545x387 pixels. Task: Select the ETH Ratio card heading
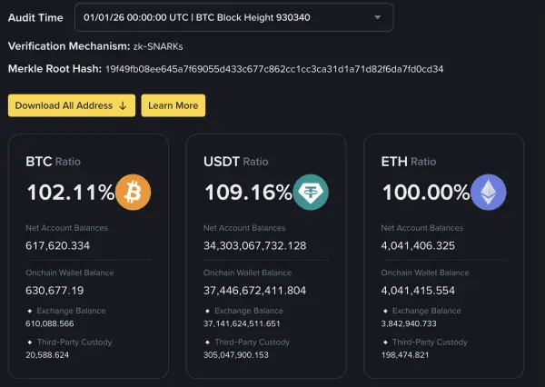point(409,162)
